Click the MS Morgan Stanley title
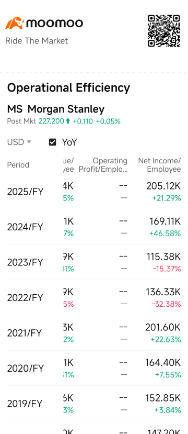The height and width of the screenshot is (434, 188). (56, 109)
